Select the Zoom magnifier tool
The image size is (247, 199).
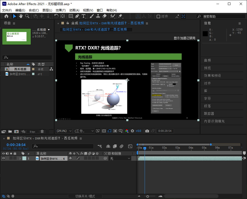tap(27, 16)
